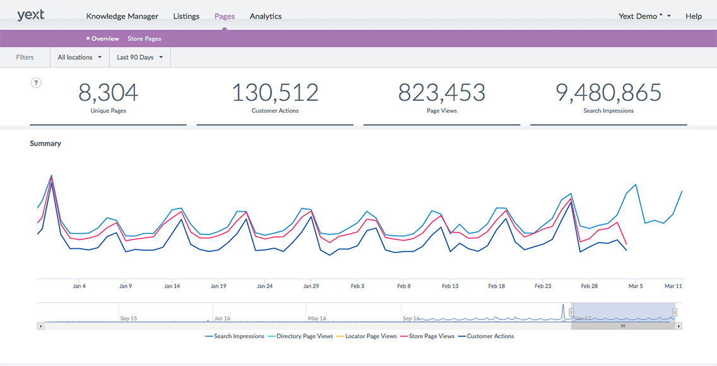Go to Knowledge Manager
The image size is (717, 366).
122,16
